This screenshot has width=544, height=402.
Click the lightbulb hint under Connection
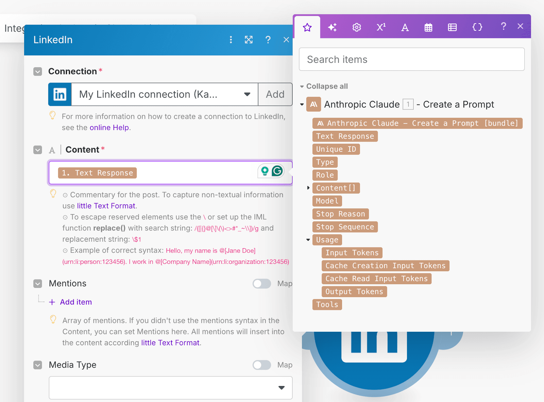53,115
